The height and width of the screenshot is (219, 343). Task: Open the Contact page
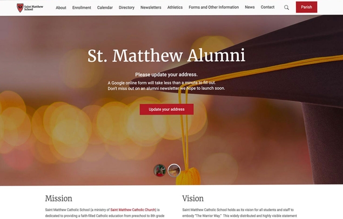pos(267,7)
